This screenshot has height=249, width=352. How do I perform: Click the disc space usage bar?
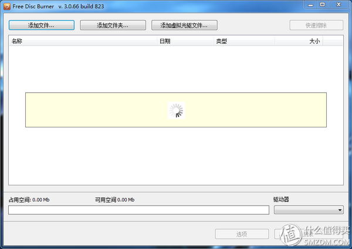point(138,210)
